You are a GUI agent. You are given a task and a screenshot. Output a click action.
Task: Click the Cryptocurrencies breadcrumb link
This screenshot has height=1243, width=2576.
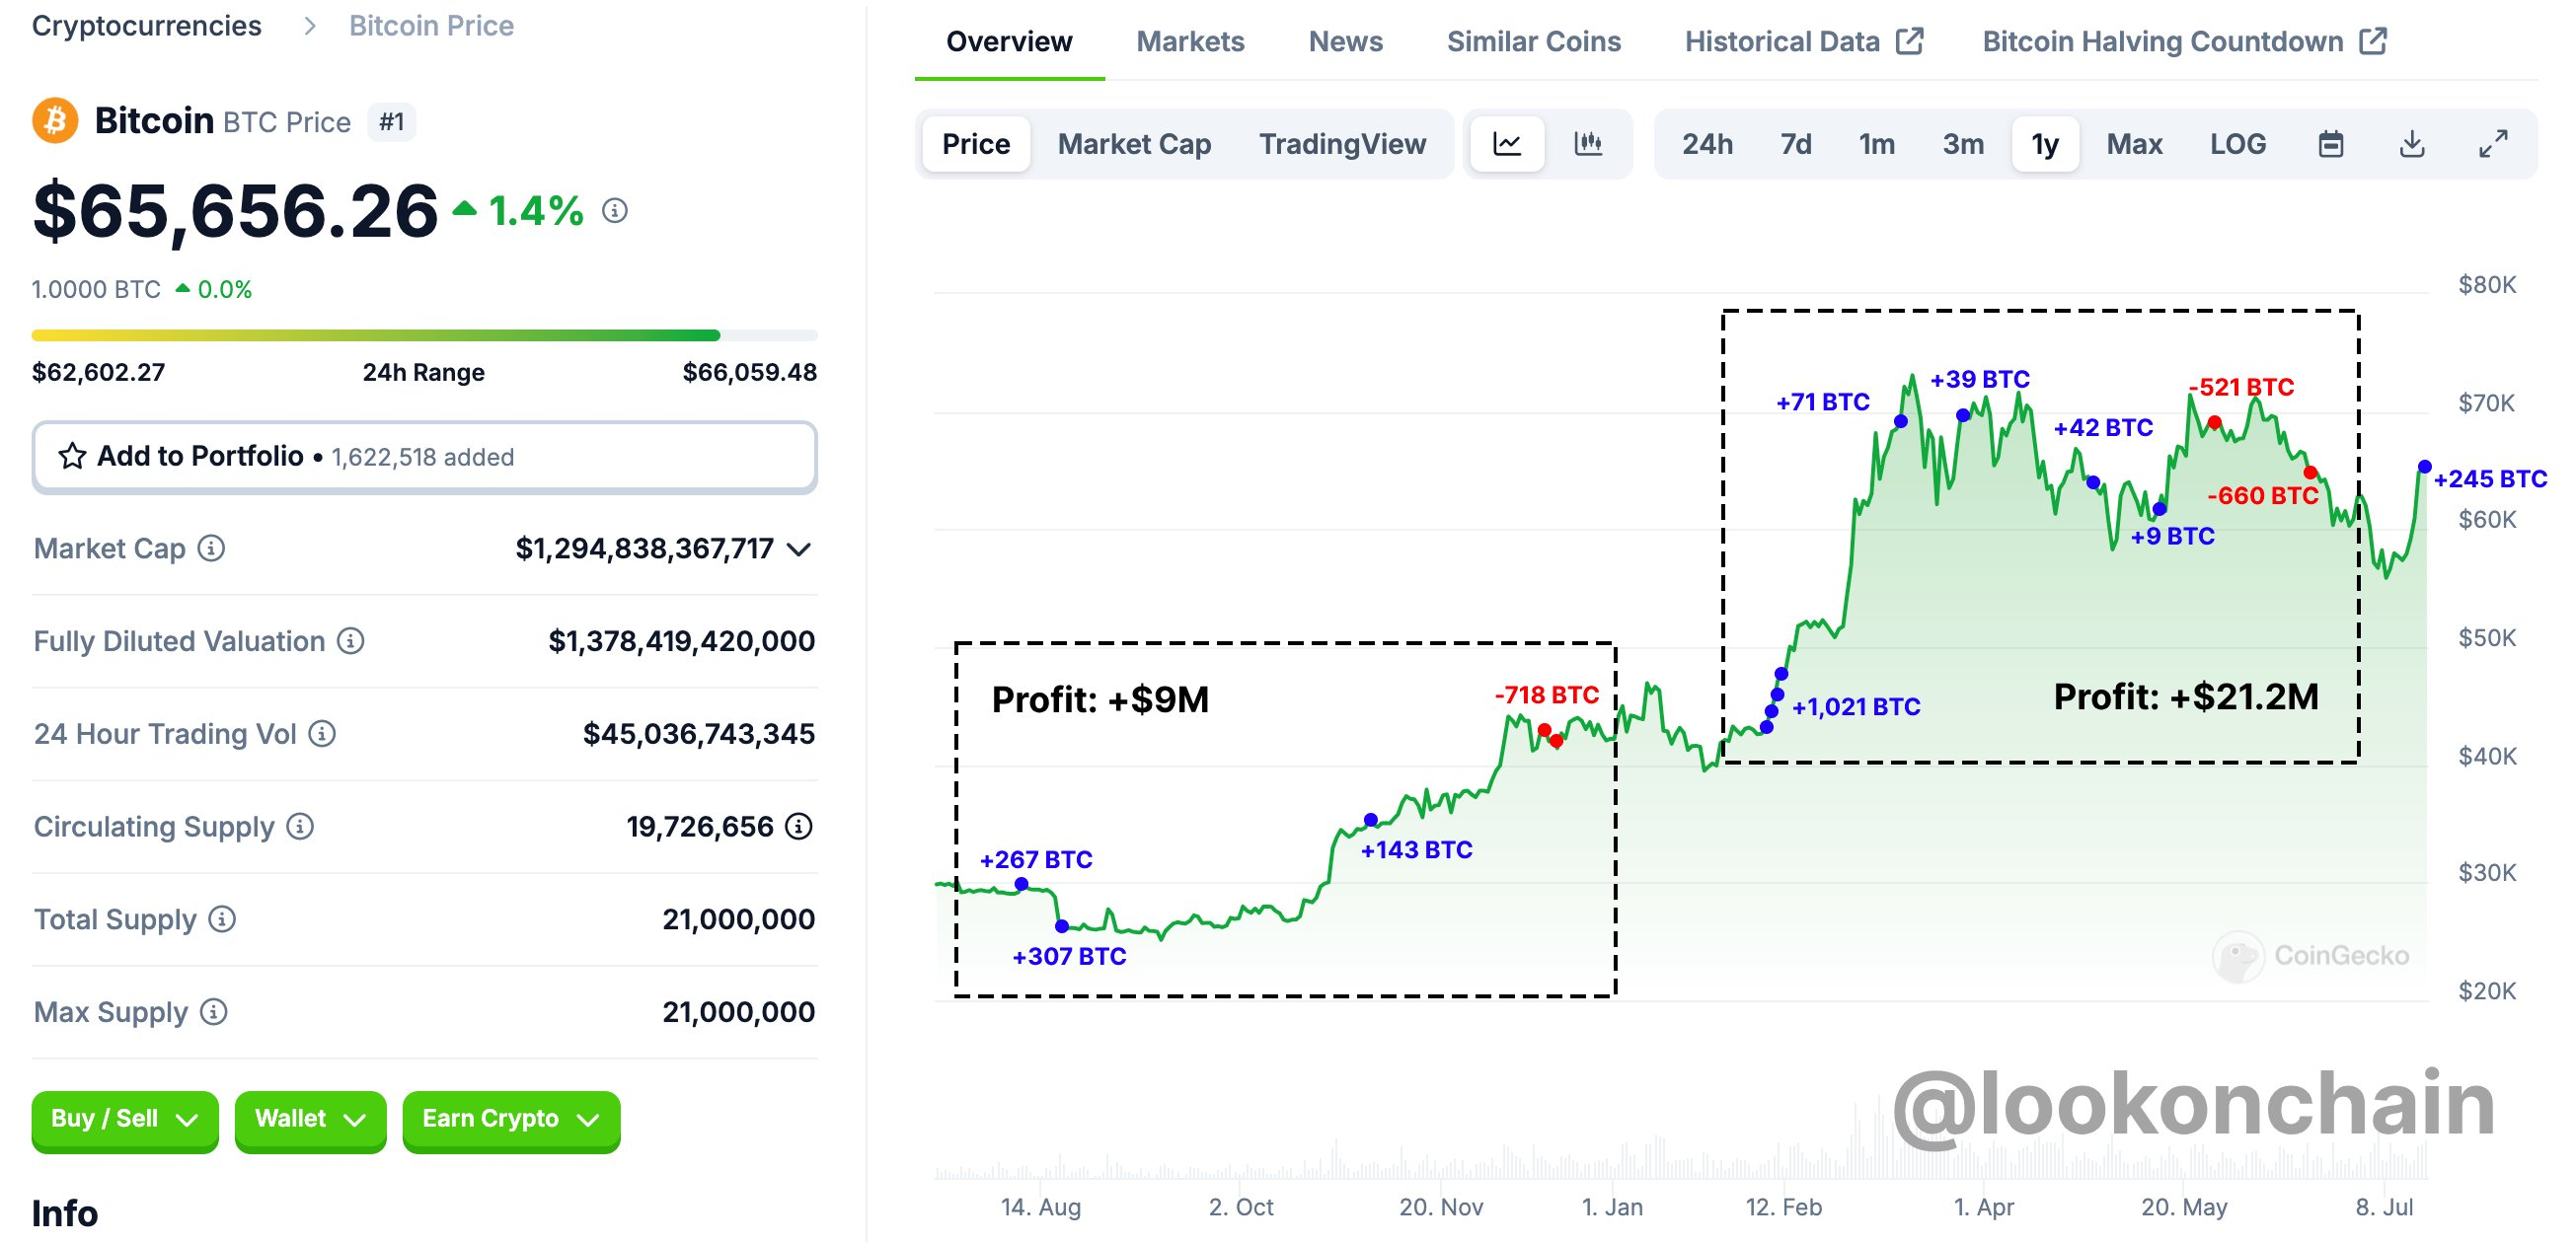pyautogui.click(x=146, y=25)
